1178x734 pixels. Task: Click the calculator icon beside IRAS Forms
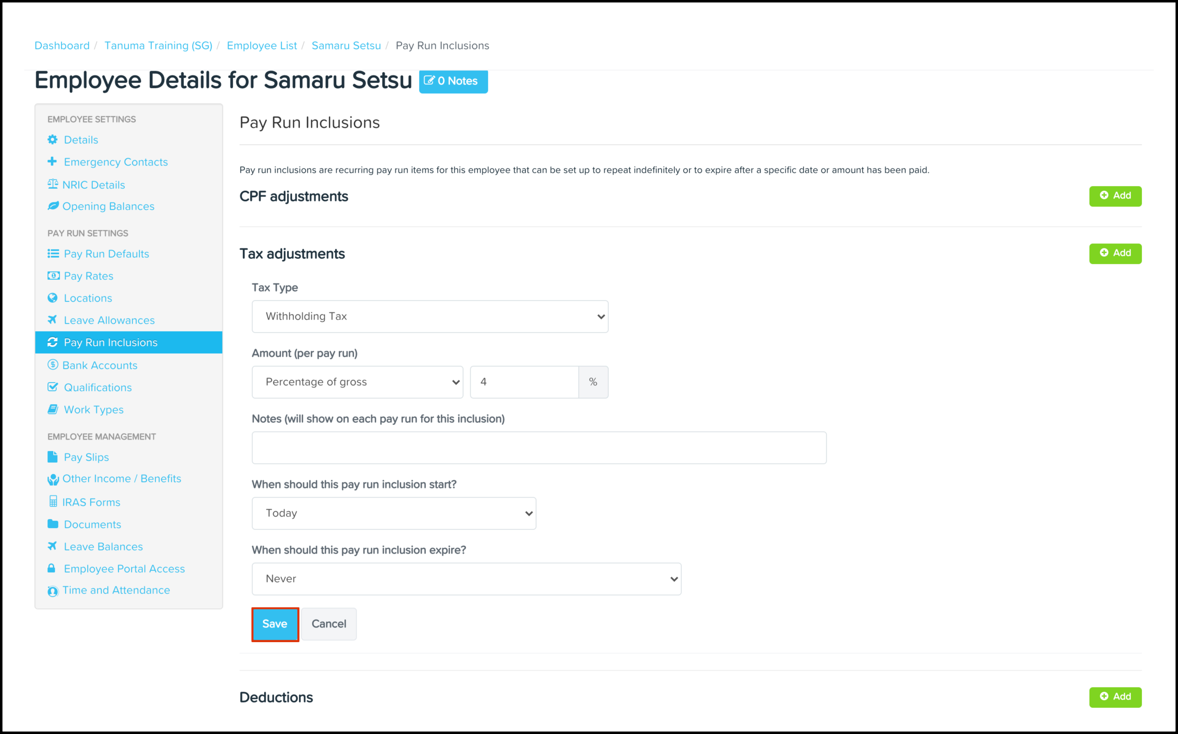53,501
